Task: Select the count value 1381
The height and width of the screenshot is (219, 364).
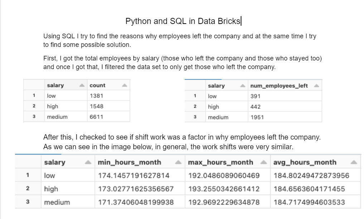Action: pyautogui.click(x=96, y=96)
